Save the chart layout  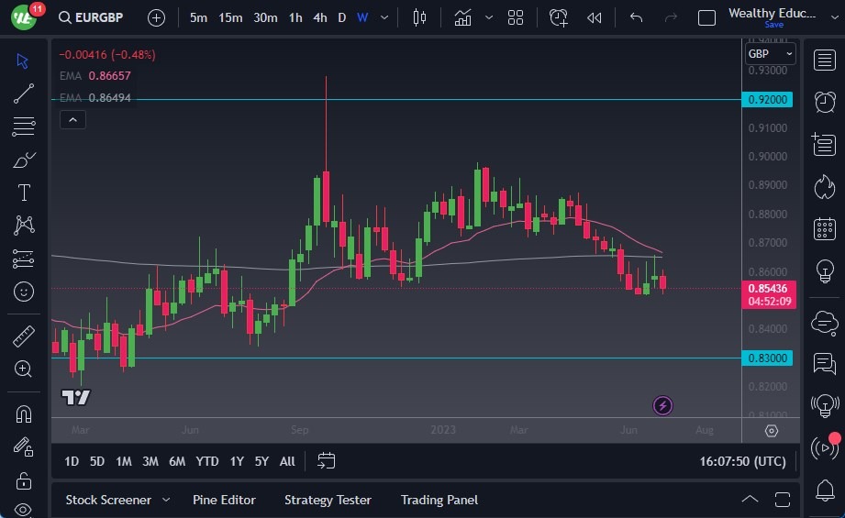(x=773, y=25)
